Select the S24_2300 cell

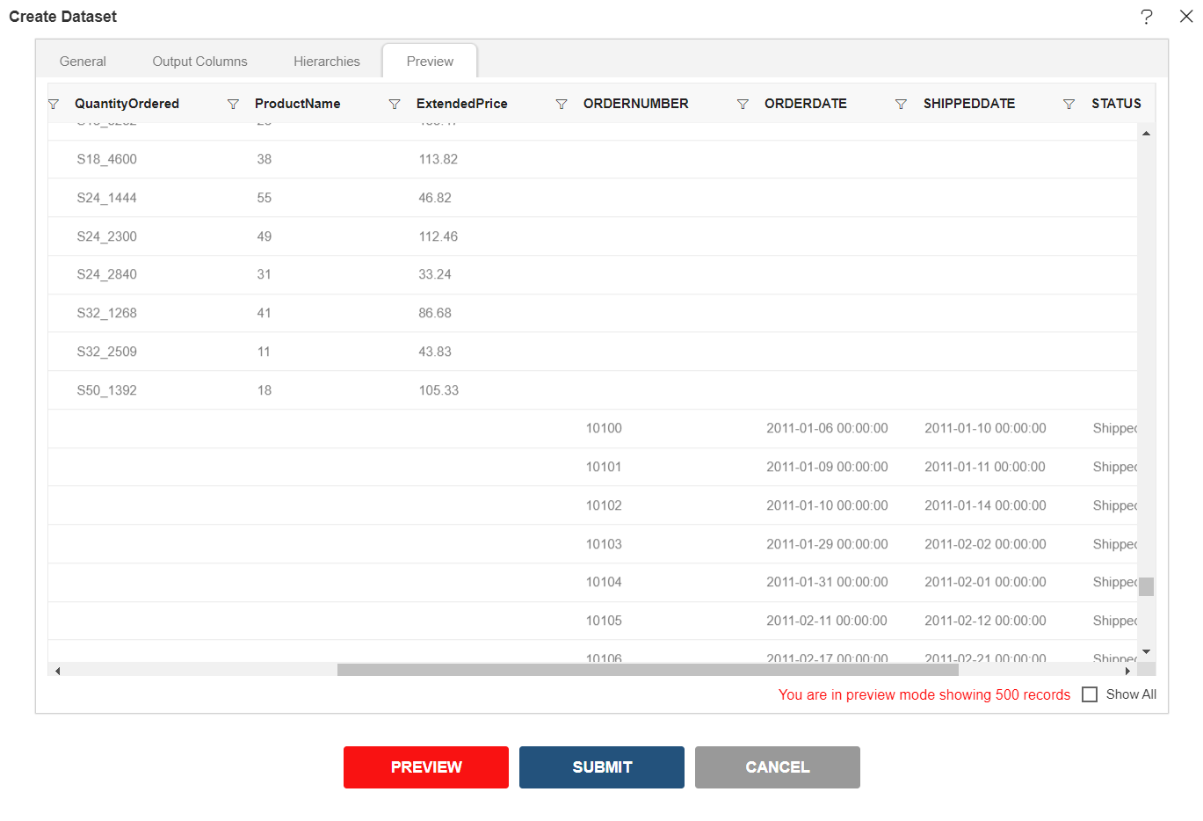click(x=106, y=236)
